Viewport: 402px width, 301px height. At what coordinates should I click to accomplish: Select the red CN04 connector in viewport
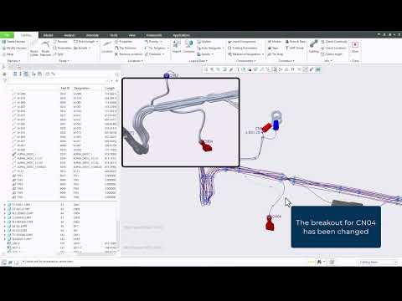pos(270,223)
